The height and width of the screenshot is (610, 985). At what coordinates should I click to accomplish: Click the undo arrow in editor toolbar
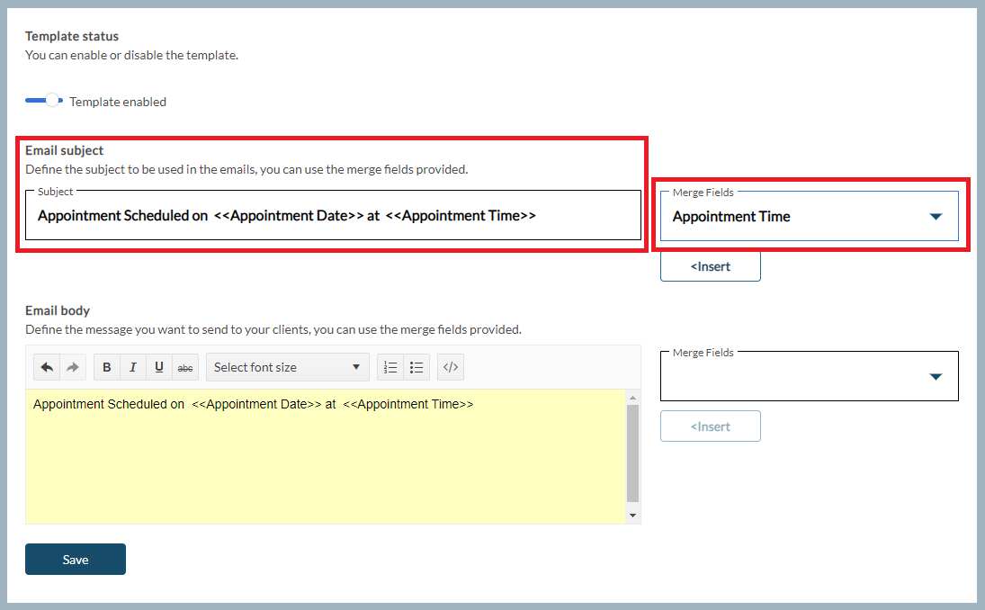pyautogui.click(x=47, y=367)
